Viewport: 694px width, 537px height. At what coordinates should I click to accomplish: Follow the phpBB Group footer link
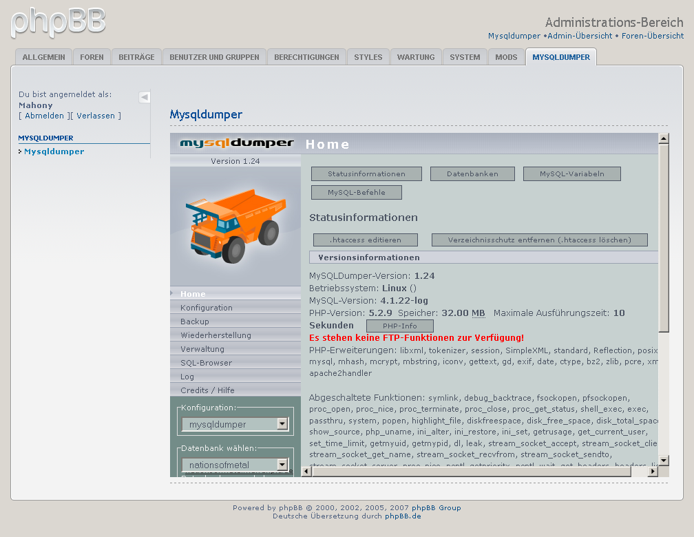coord(437,508)
